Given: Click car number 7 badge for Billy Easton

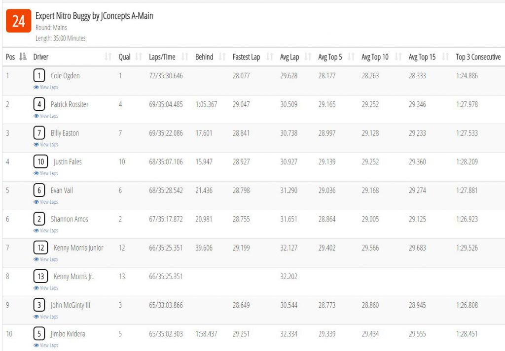Looking at the screenshot, I should [x=39, y=133].
